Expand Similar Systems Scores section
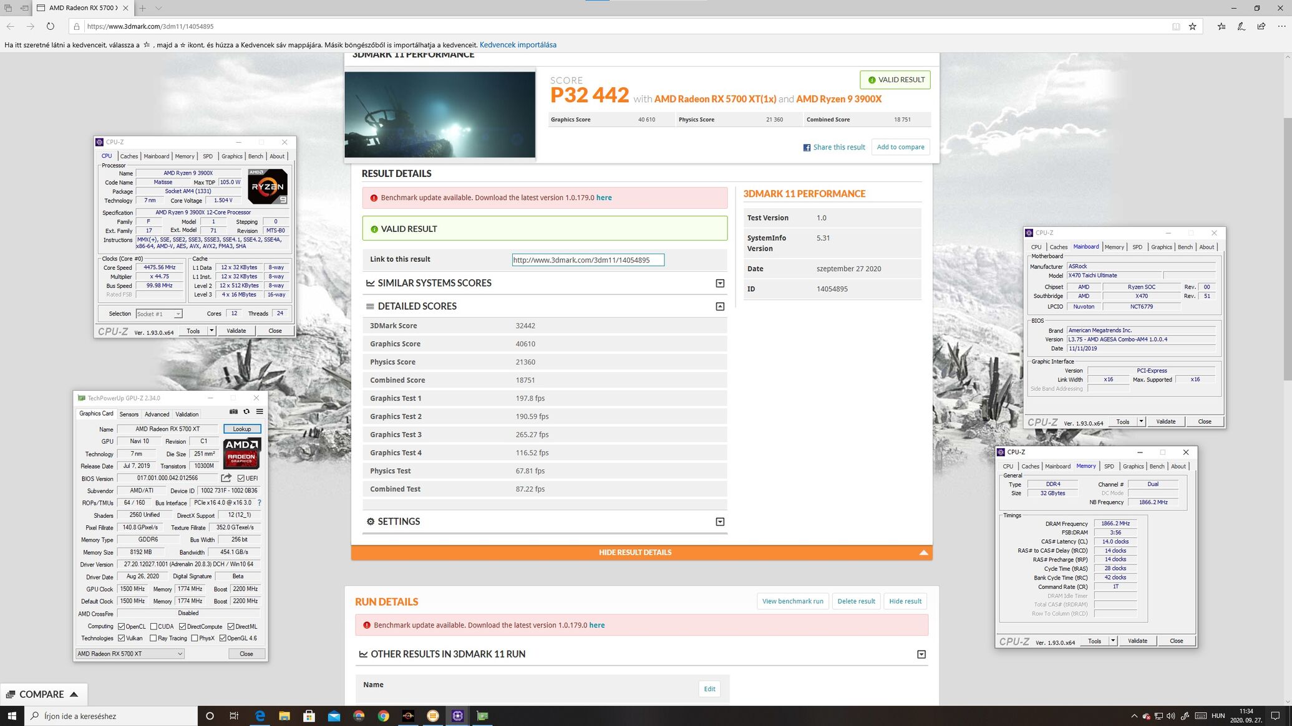The height and width of the screenshot is (726, 1292). click(x=720, y=284)
